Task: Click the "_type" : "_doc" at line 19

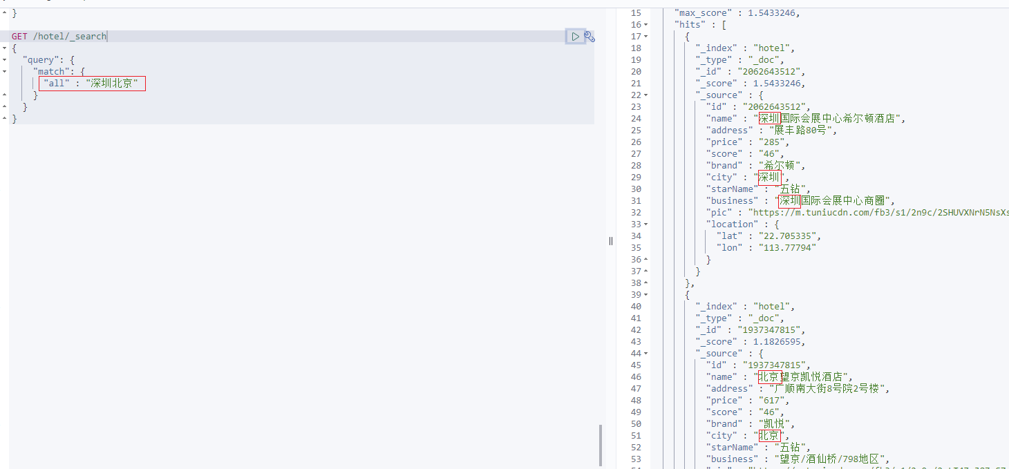Action: [739, 60]
